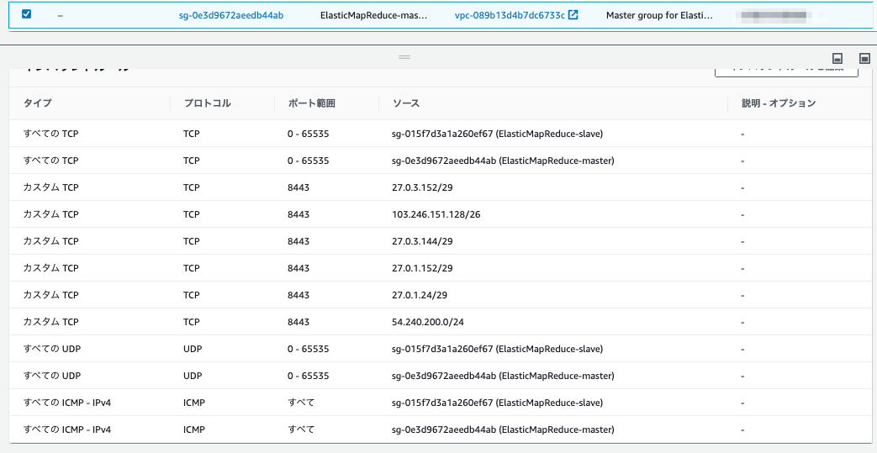
Task: Open the vpc-089b13d4b7dc6733c VPC link
Action: 510,16
